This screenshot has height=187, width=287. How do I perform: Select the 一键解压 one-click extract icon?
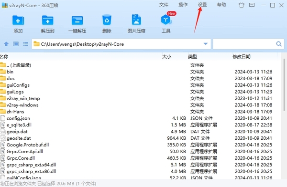(x=77, y=20)
